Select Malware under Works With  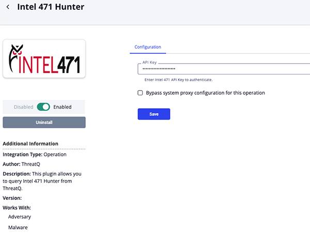click(18, 227)
